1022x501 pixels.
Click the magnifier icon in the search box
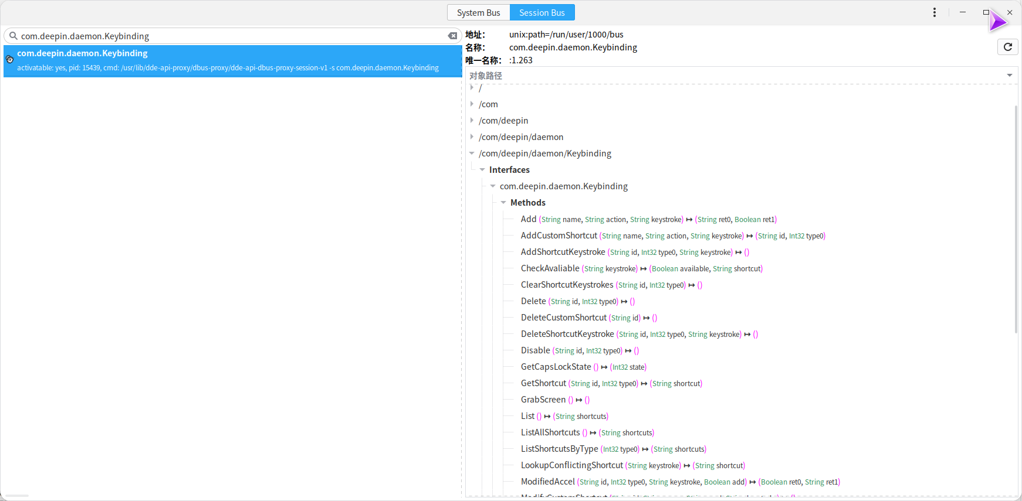pyautogui.click(x=13, y=36)
